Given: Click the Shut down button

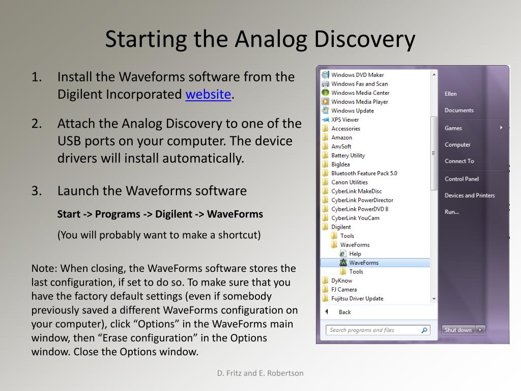Looking at the screenshot, I should pos(458,330).
